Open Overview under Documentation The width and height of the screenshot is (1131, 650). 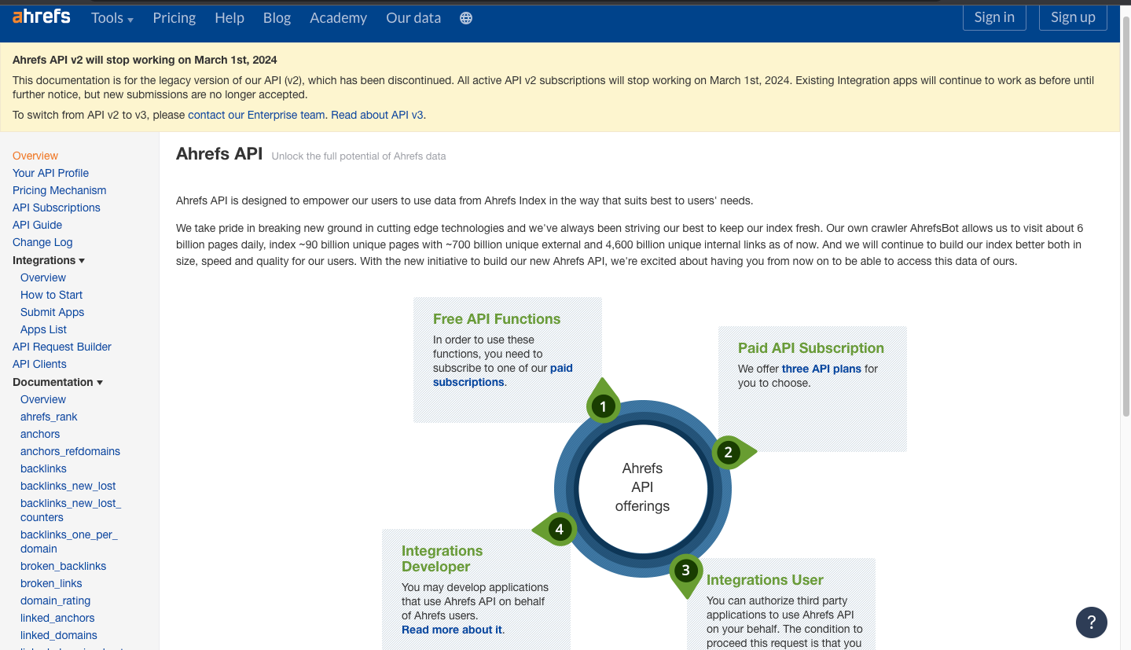[43, 399]
